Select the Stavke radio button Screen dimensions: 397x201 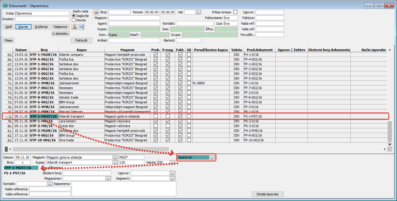(73, 20)
